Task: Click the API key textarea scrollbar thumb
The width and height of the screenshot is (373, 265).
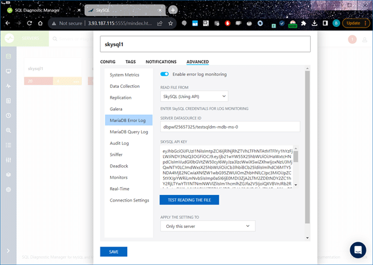Action: click(x=296, y=157)
